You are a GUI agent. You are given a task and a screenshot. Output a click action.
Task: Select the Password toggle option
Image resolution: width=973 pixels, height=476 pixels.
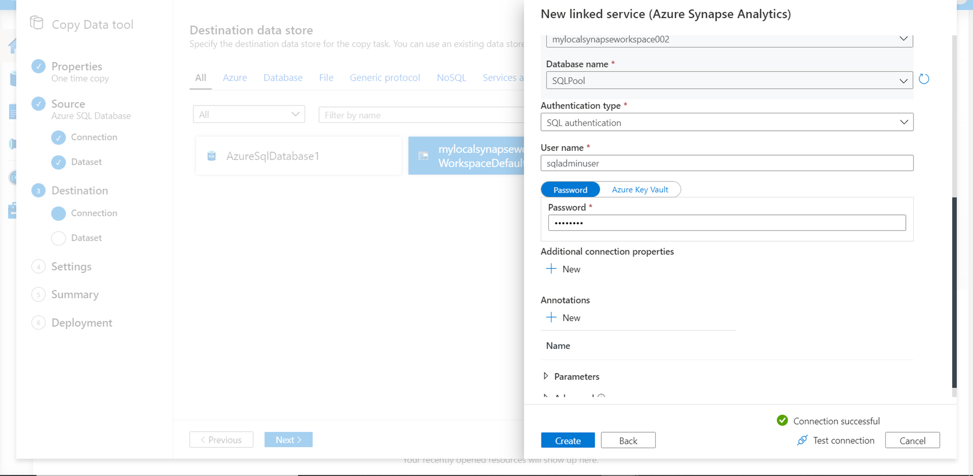(x=570, y=190)
